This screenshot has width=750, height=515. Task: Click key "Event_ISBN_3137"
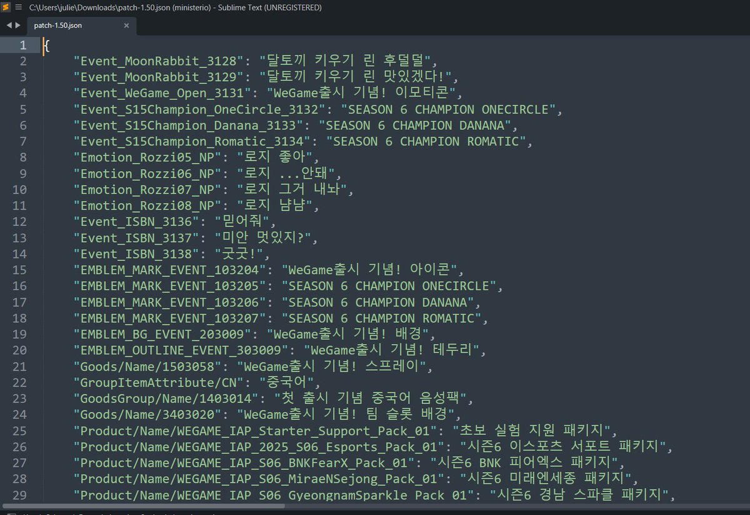[136, 238]
